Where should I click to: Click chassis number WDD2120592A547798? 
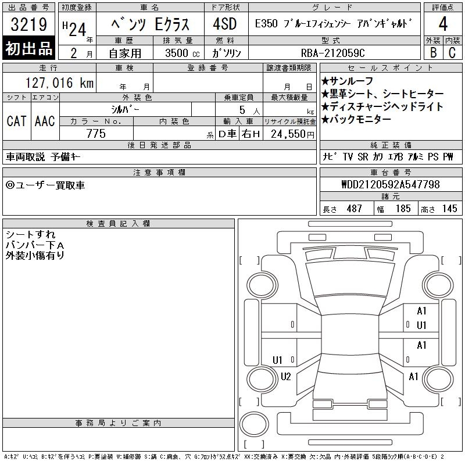tap(391, 184)
